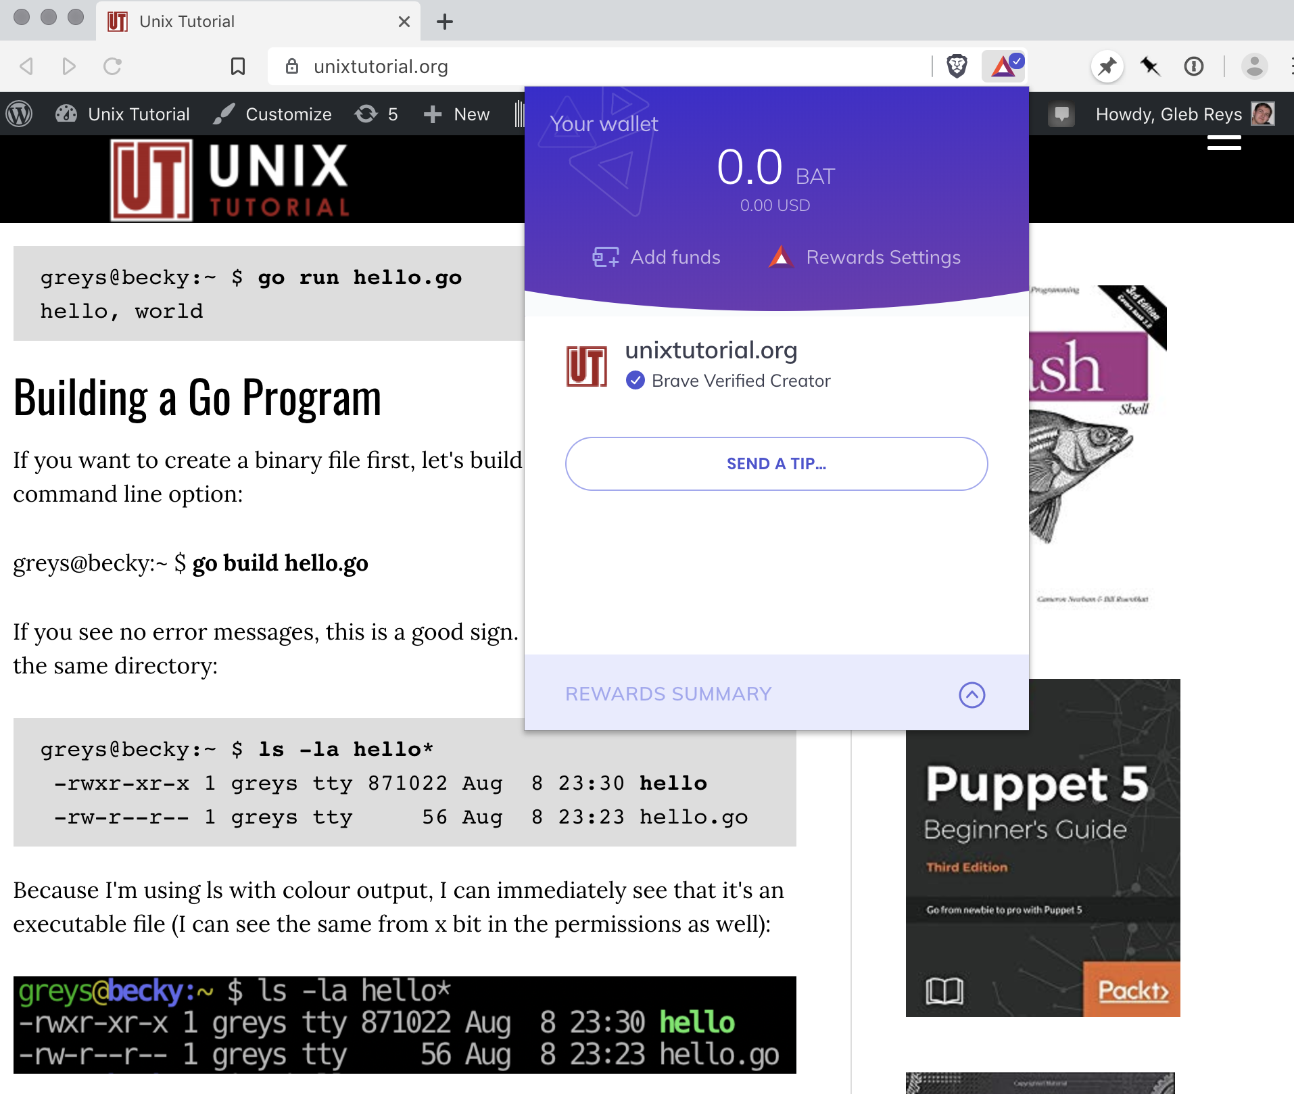Open the Customize admin bar item
The image size is (1294, 1094).
tap(272, 114)
